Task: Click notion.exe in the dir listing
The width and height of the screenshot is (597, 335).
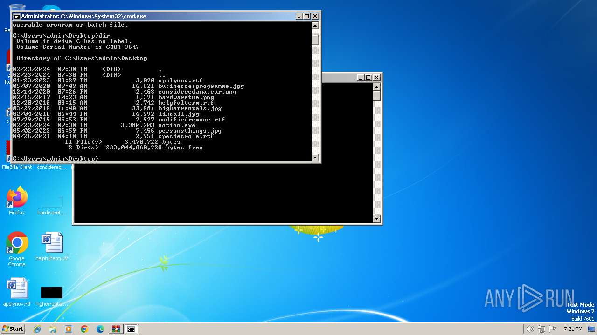Action: point(177,125)
